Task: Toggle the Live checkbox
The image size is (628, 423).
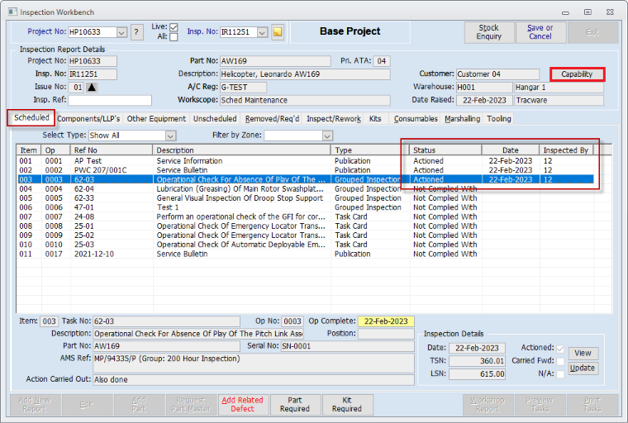Action: pyautogui.click(x=174, y=27)
